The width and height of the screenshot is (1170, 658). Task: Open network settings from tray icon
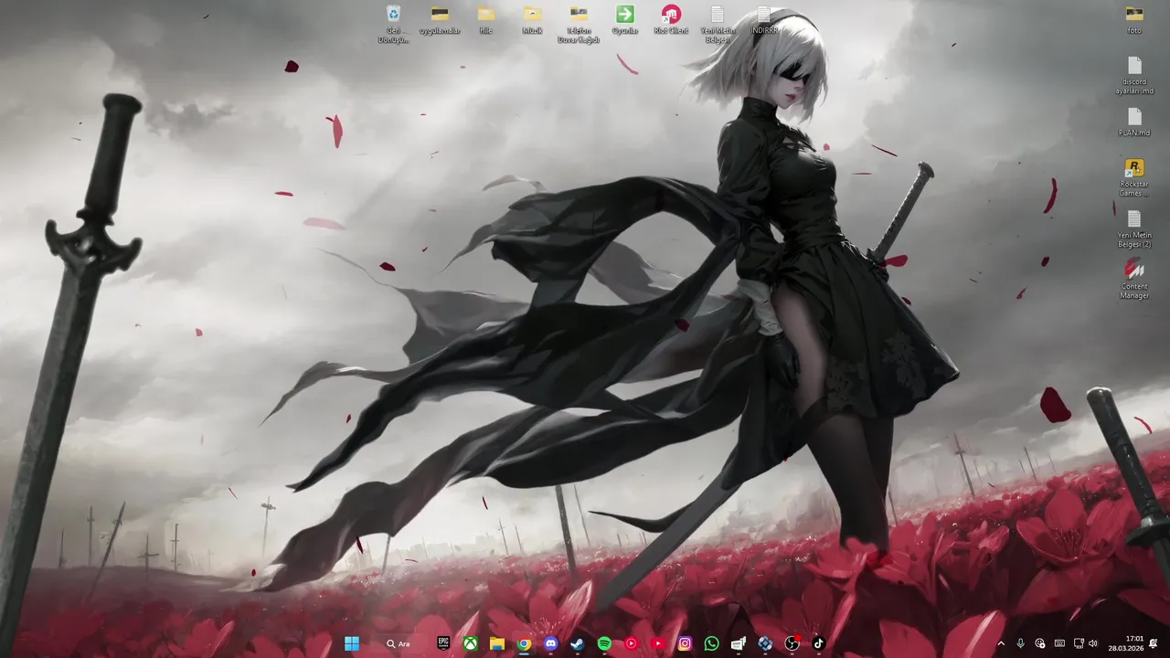pyautogui.click(x=1079, y=643)
